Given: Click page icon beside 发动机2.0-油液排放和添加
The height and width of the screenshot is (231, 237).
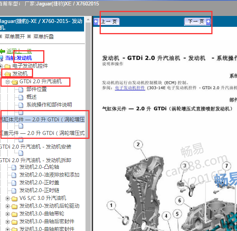Looking at the screenshot, I should [14, 175].
